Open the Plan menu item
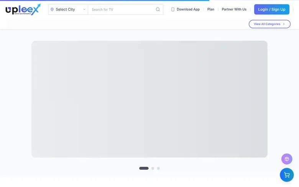The height and width of the screenshot is (187, 299). pyautogui.click(x=211, y=9)
